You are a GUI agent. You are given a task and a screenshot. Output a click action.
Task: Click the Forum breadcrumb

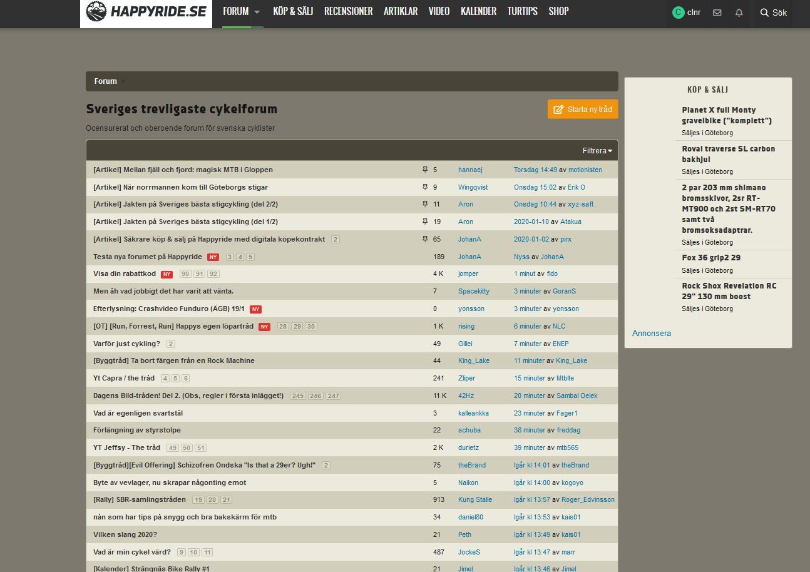[x=105, y=81]
